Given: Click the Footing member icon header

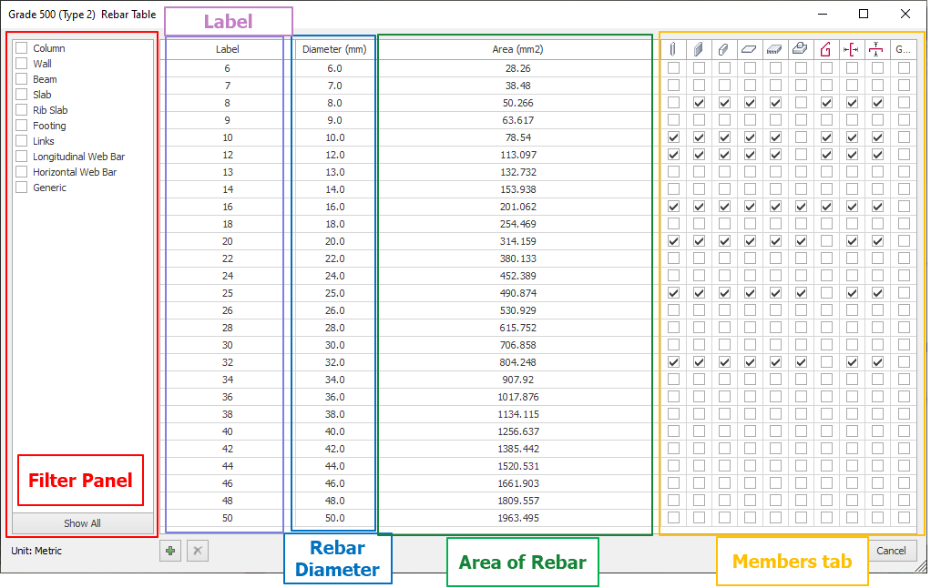Looking at the screenshot, I should [801, 49].
